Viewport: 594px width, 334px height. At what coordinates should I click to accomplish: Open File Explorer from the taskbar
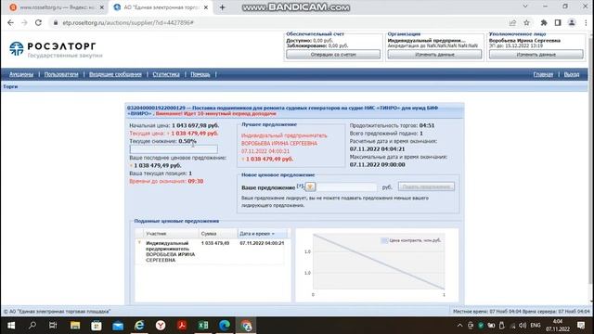75,326
